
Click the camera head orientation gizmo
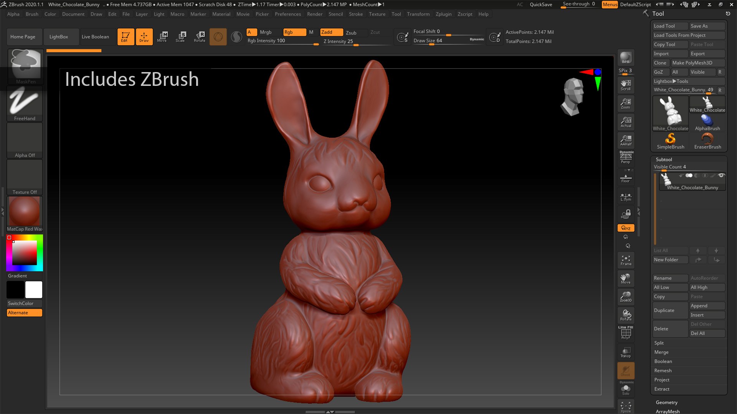coord(573,97)
